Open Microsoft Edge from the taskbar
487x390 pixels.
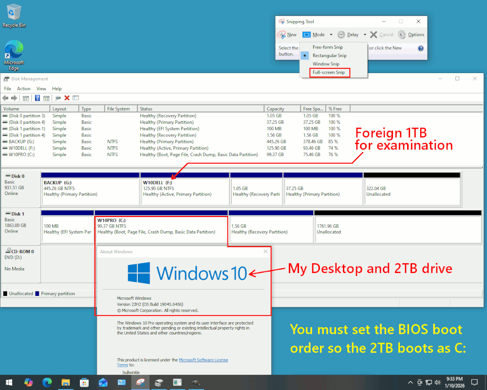47,383
